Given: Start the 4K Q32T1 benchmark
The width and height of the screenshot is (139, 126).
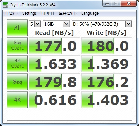Looking at the screenshot, I should 17,64.
